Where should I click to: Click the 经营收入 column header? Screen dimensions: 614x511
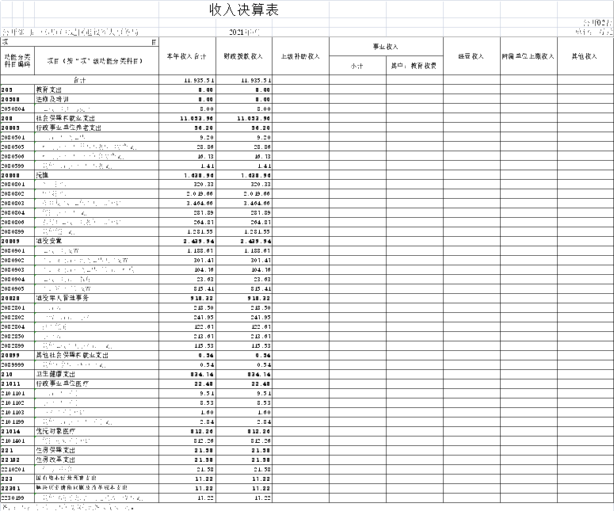tap(471, 56)
